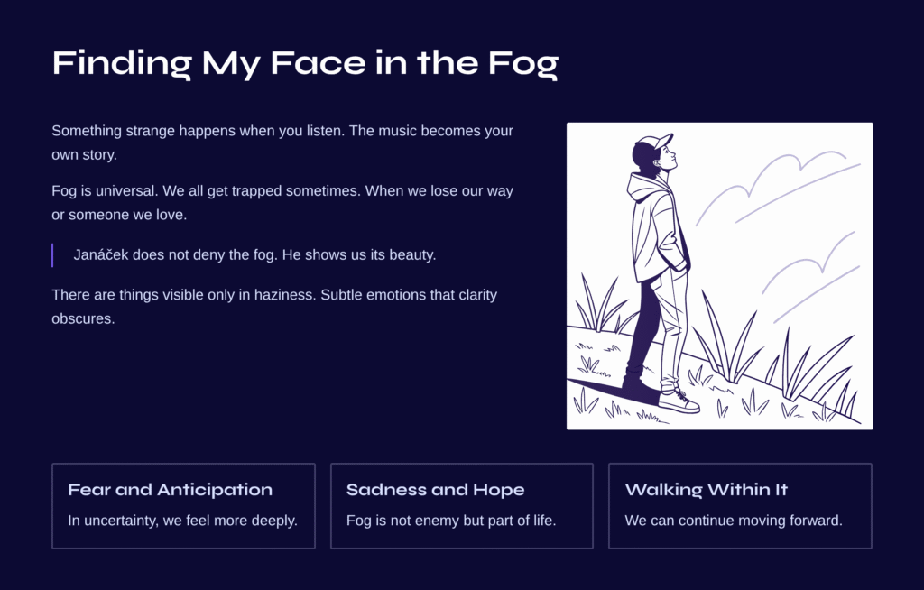Click "In uncertainty, we feel more deeply."
This screenshot has height=590, width=924.
(183, 521)
